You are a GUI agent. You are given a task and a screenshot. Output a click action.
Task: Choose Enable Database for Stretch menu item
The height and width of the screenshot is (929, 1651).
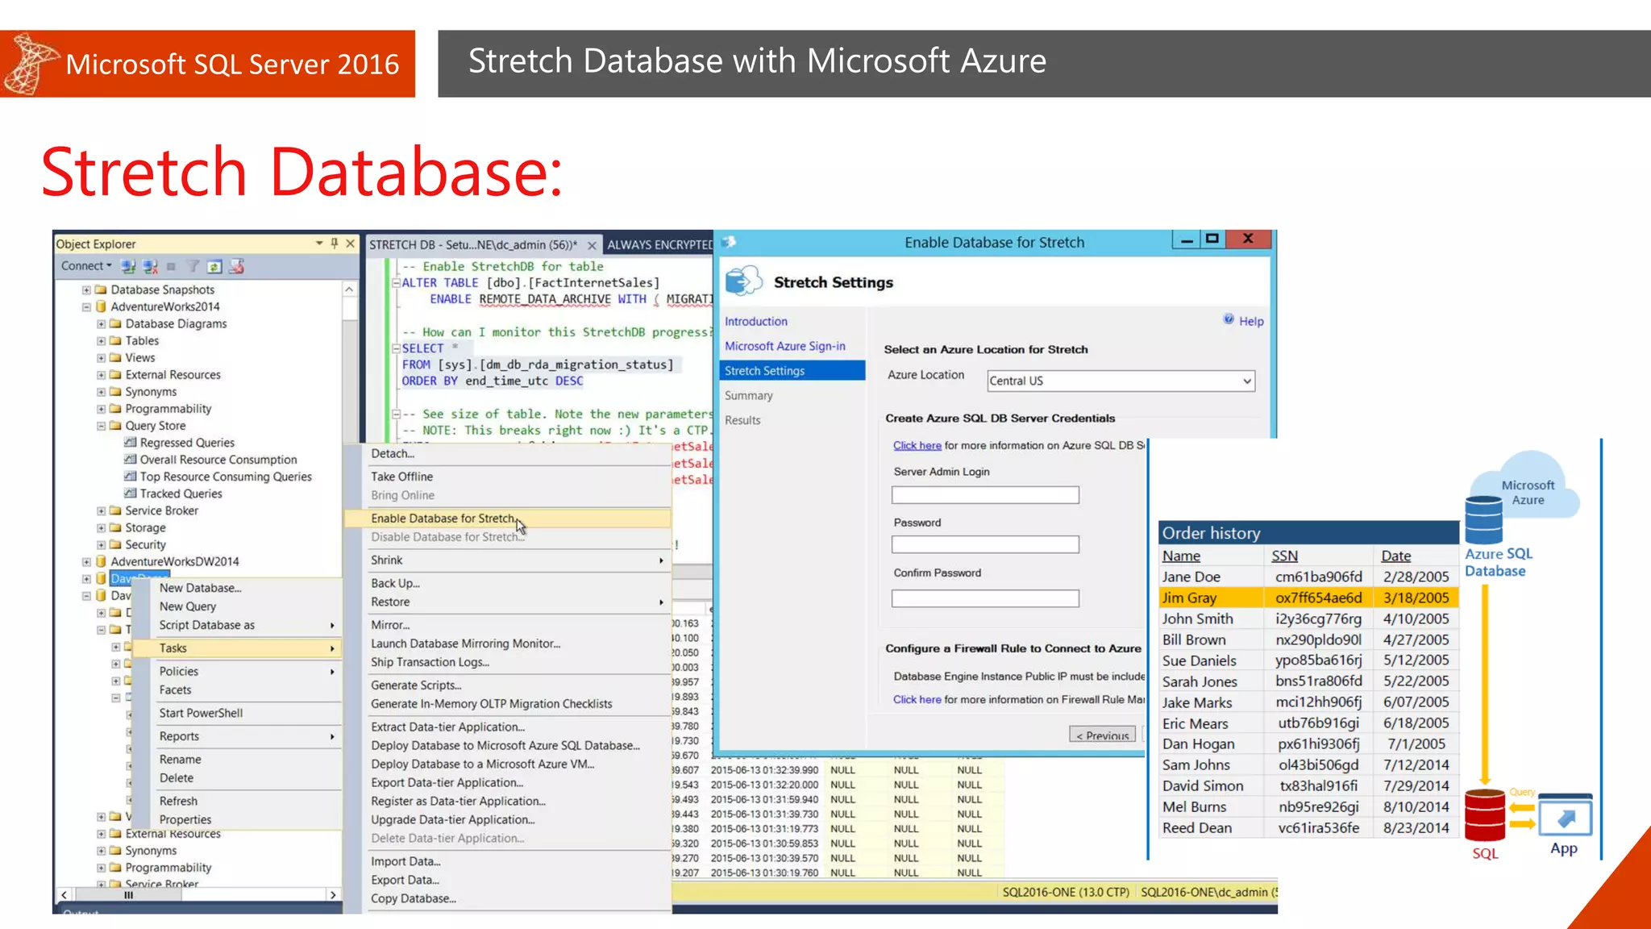point(508,519)
